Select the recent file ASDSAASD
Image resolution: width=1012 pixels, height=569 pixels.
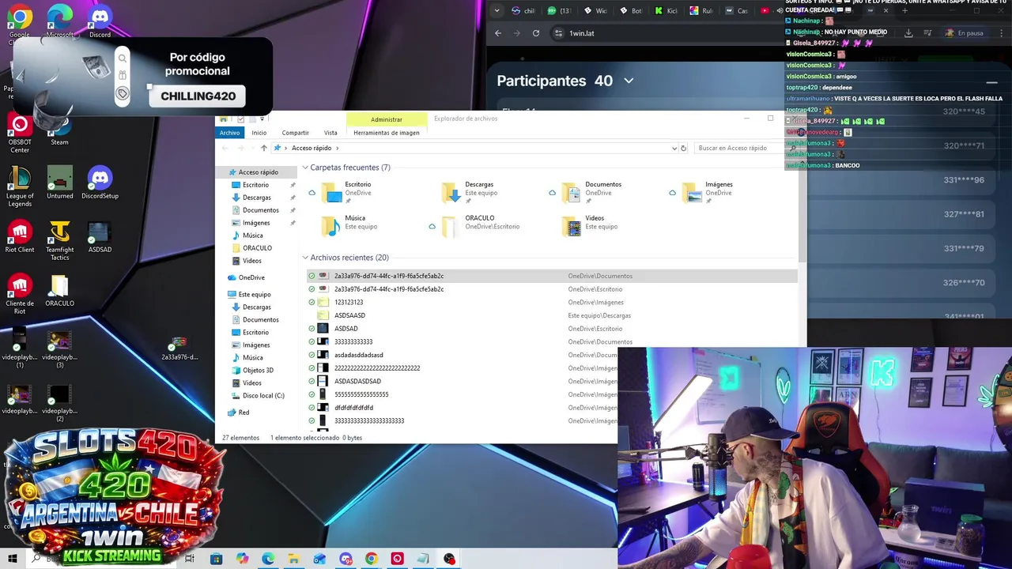pyautogui.click(x=552, y=315)
